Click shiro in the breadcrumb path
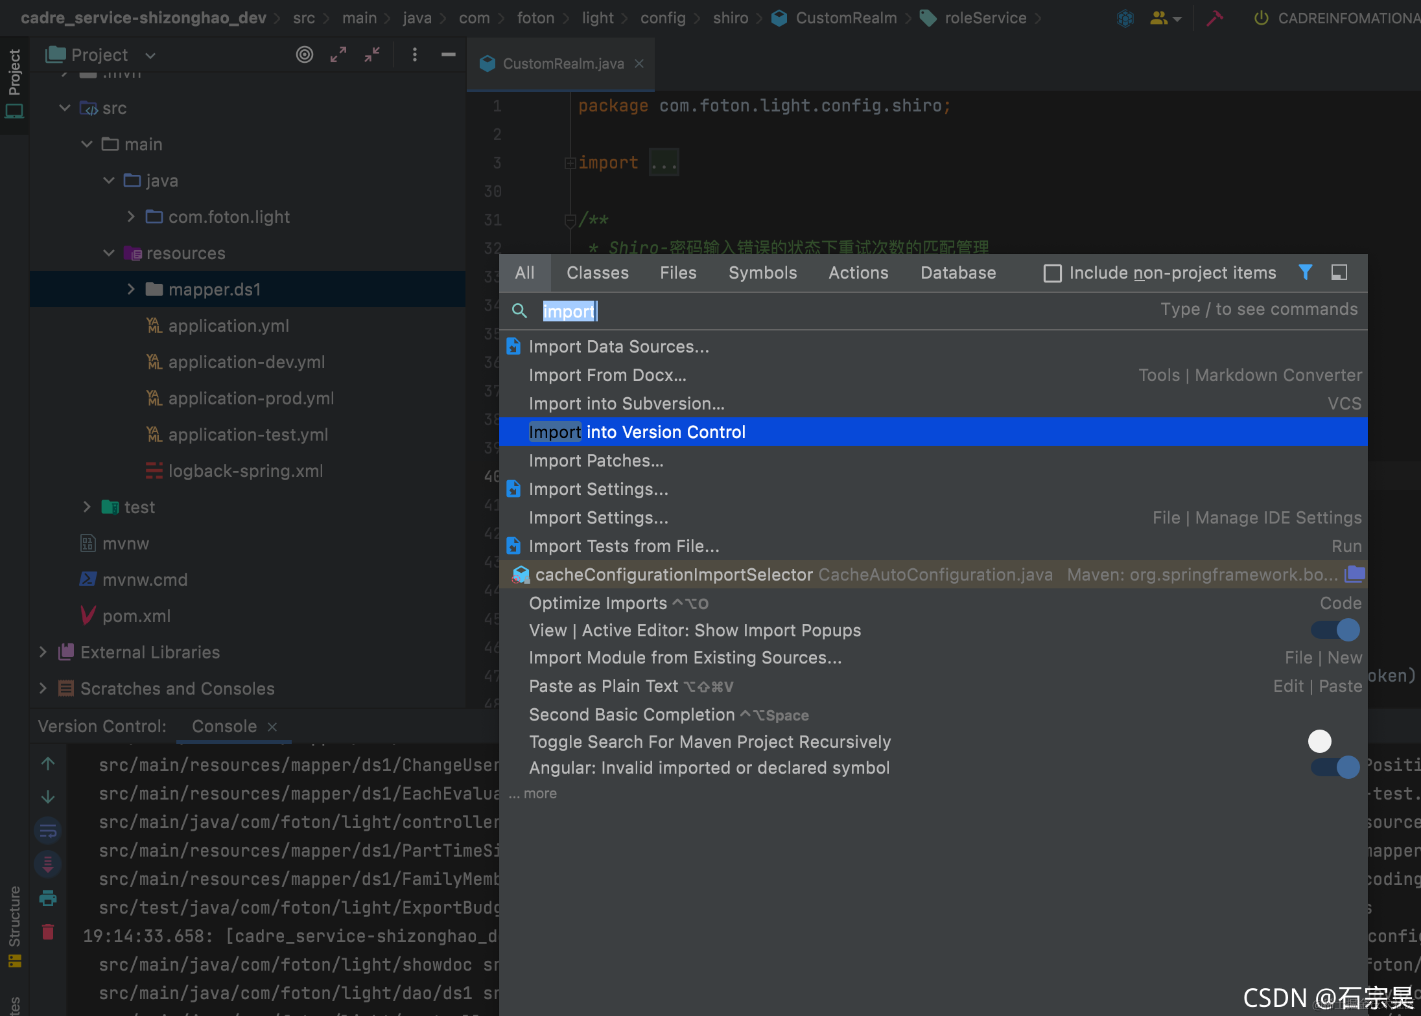 tap(730, 18)
